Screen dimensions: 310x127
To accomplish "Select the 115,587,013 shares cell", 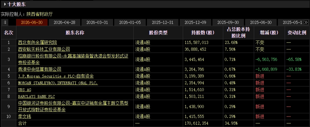I will [x=196, y=43].
